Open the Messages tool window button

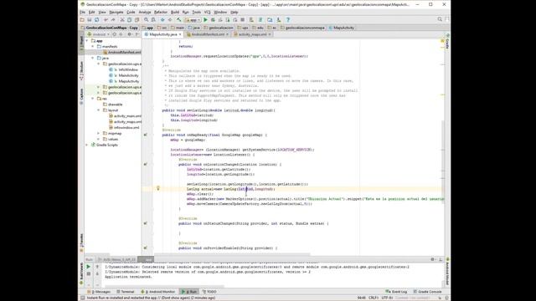99,292
